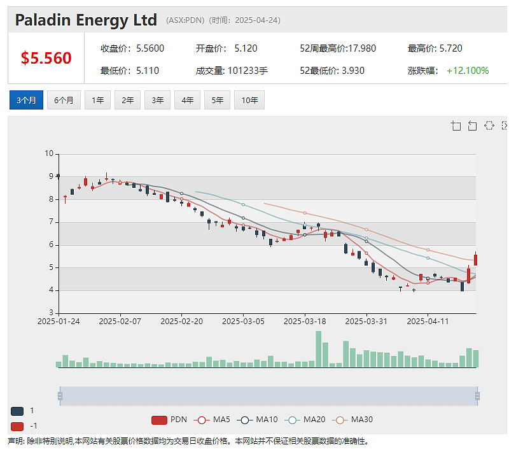Click the 2025-04-11 axis date label
The image size is (516, 454).
coord(428,322)
